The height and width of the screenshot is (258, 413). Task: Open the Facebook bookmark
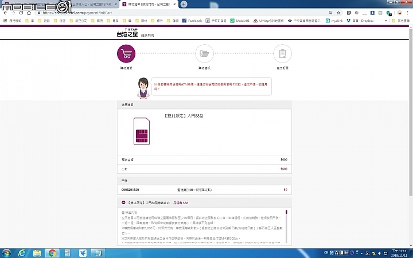pos(192,21)
